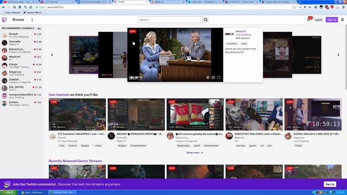The width and height of the screenshot is (347, 195).
Task: Click the Slayproxx avatar in sidebar
Action: click(x=4, y=73)
